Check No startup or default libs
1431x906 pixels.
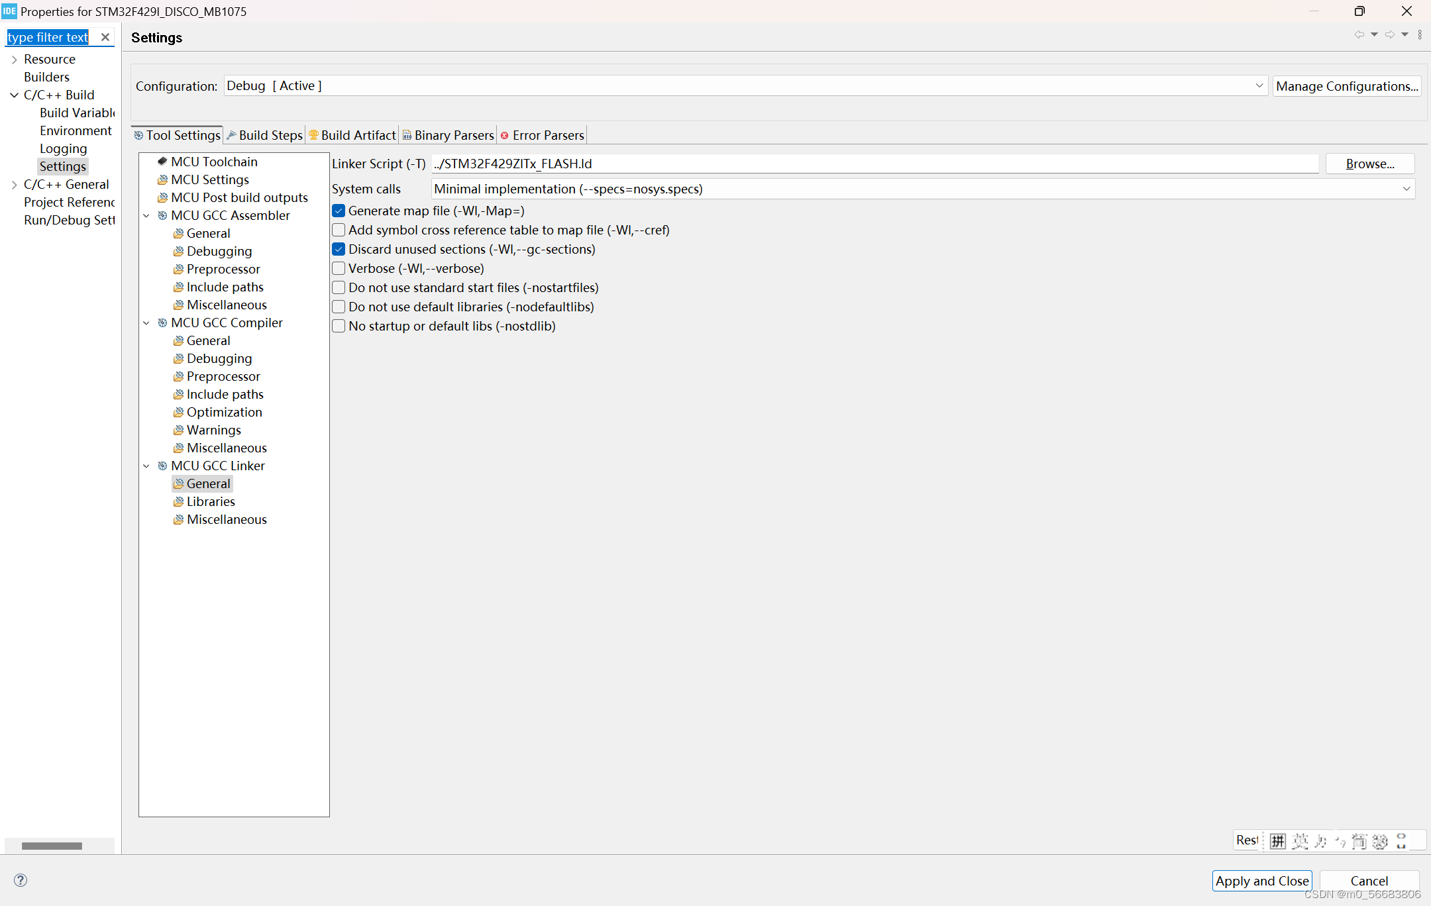339,326
